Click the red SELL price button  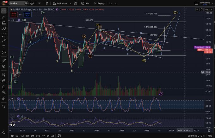(14, 15)
